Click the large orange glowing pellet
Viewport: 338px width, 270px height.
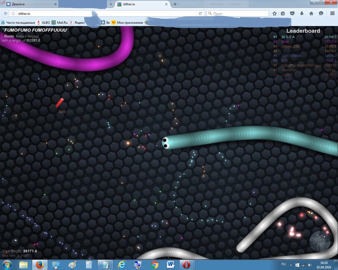point(128,143)
